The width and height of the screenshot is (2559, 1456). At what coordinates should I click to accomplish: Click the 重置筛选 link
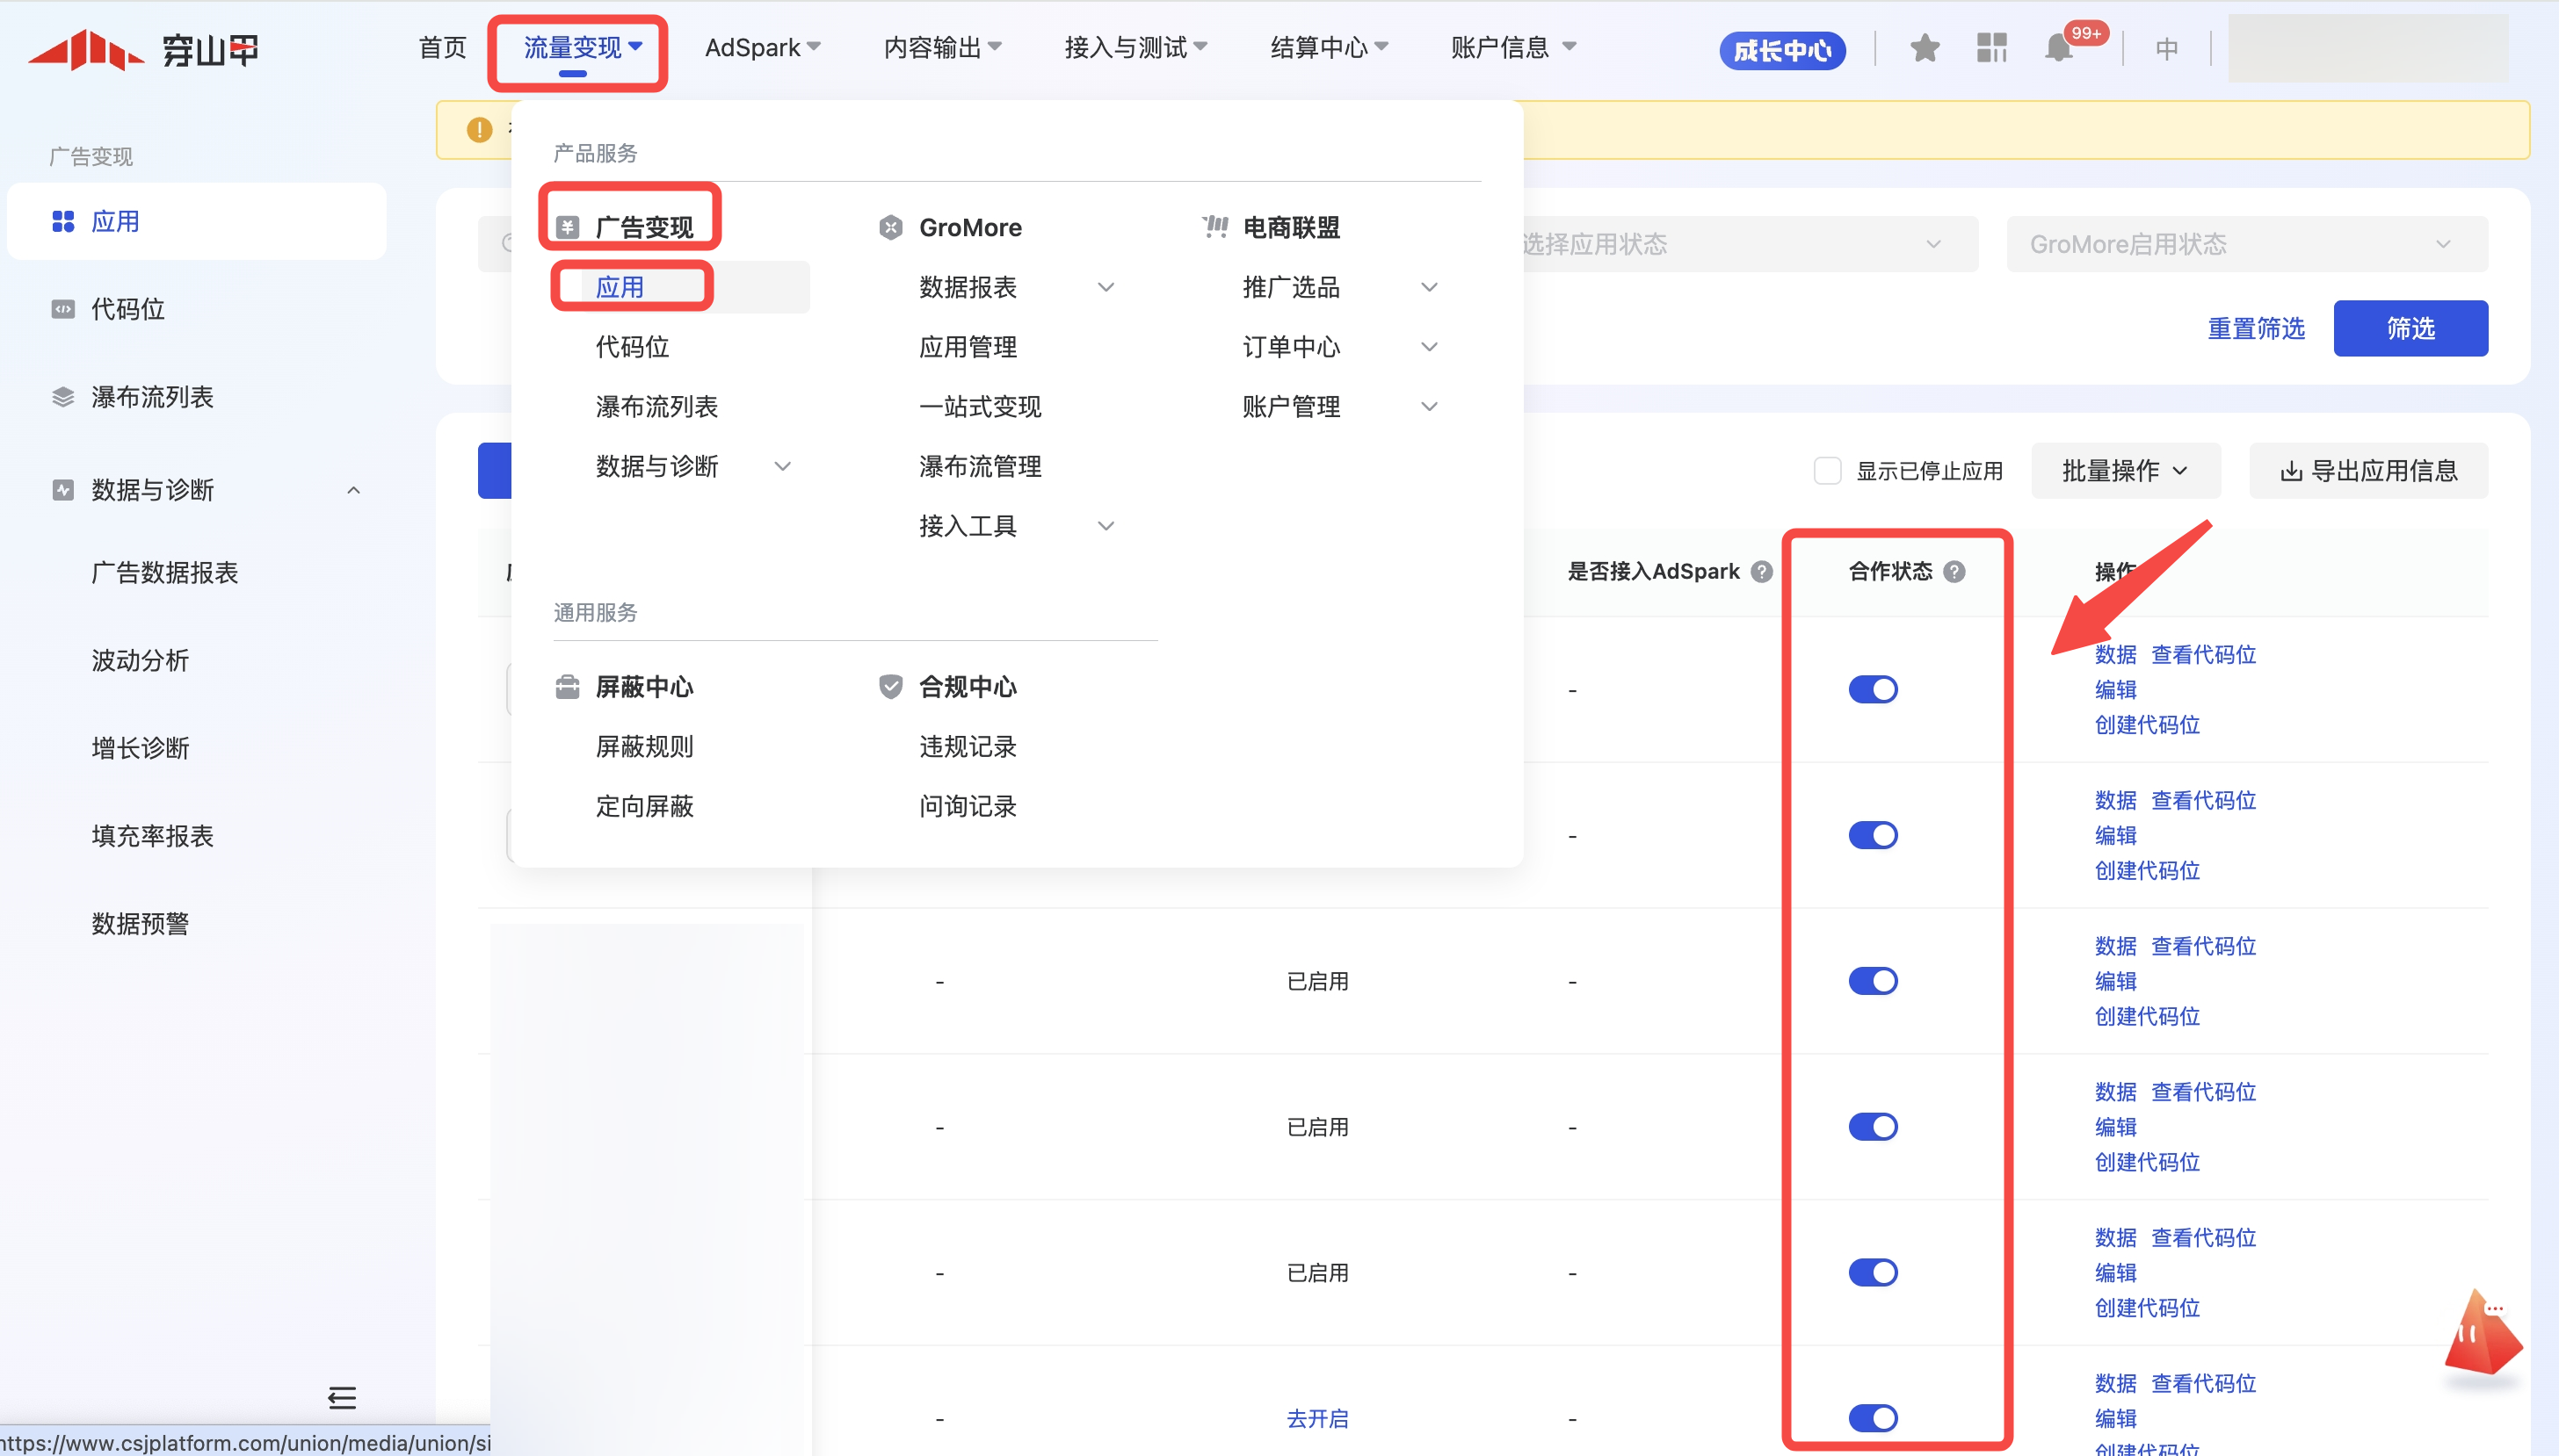[2255, 328]
